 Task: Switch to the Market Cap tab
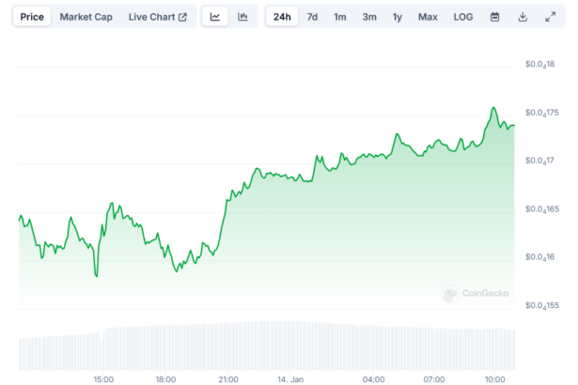86,17
